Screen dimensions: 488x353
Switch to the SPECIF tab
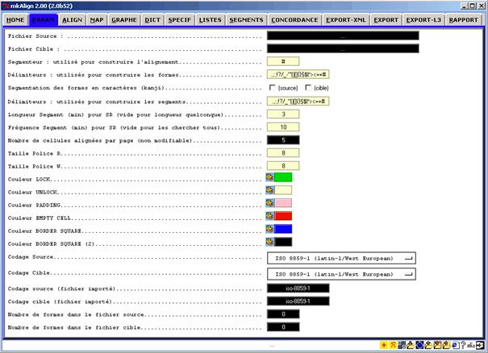pyautogui.click(x=180, y=20)
